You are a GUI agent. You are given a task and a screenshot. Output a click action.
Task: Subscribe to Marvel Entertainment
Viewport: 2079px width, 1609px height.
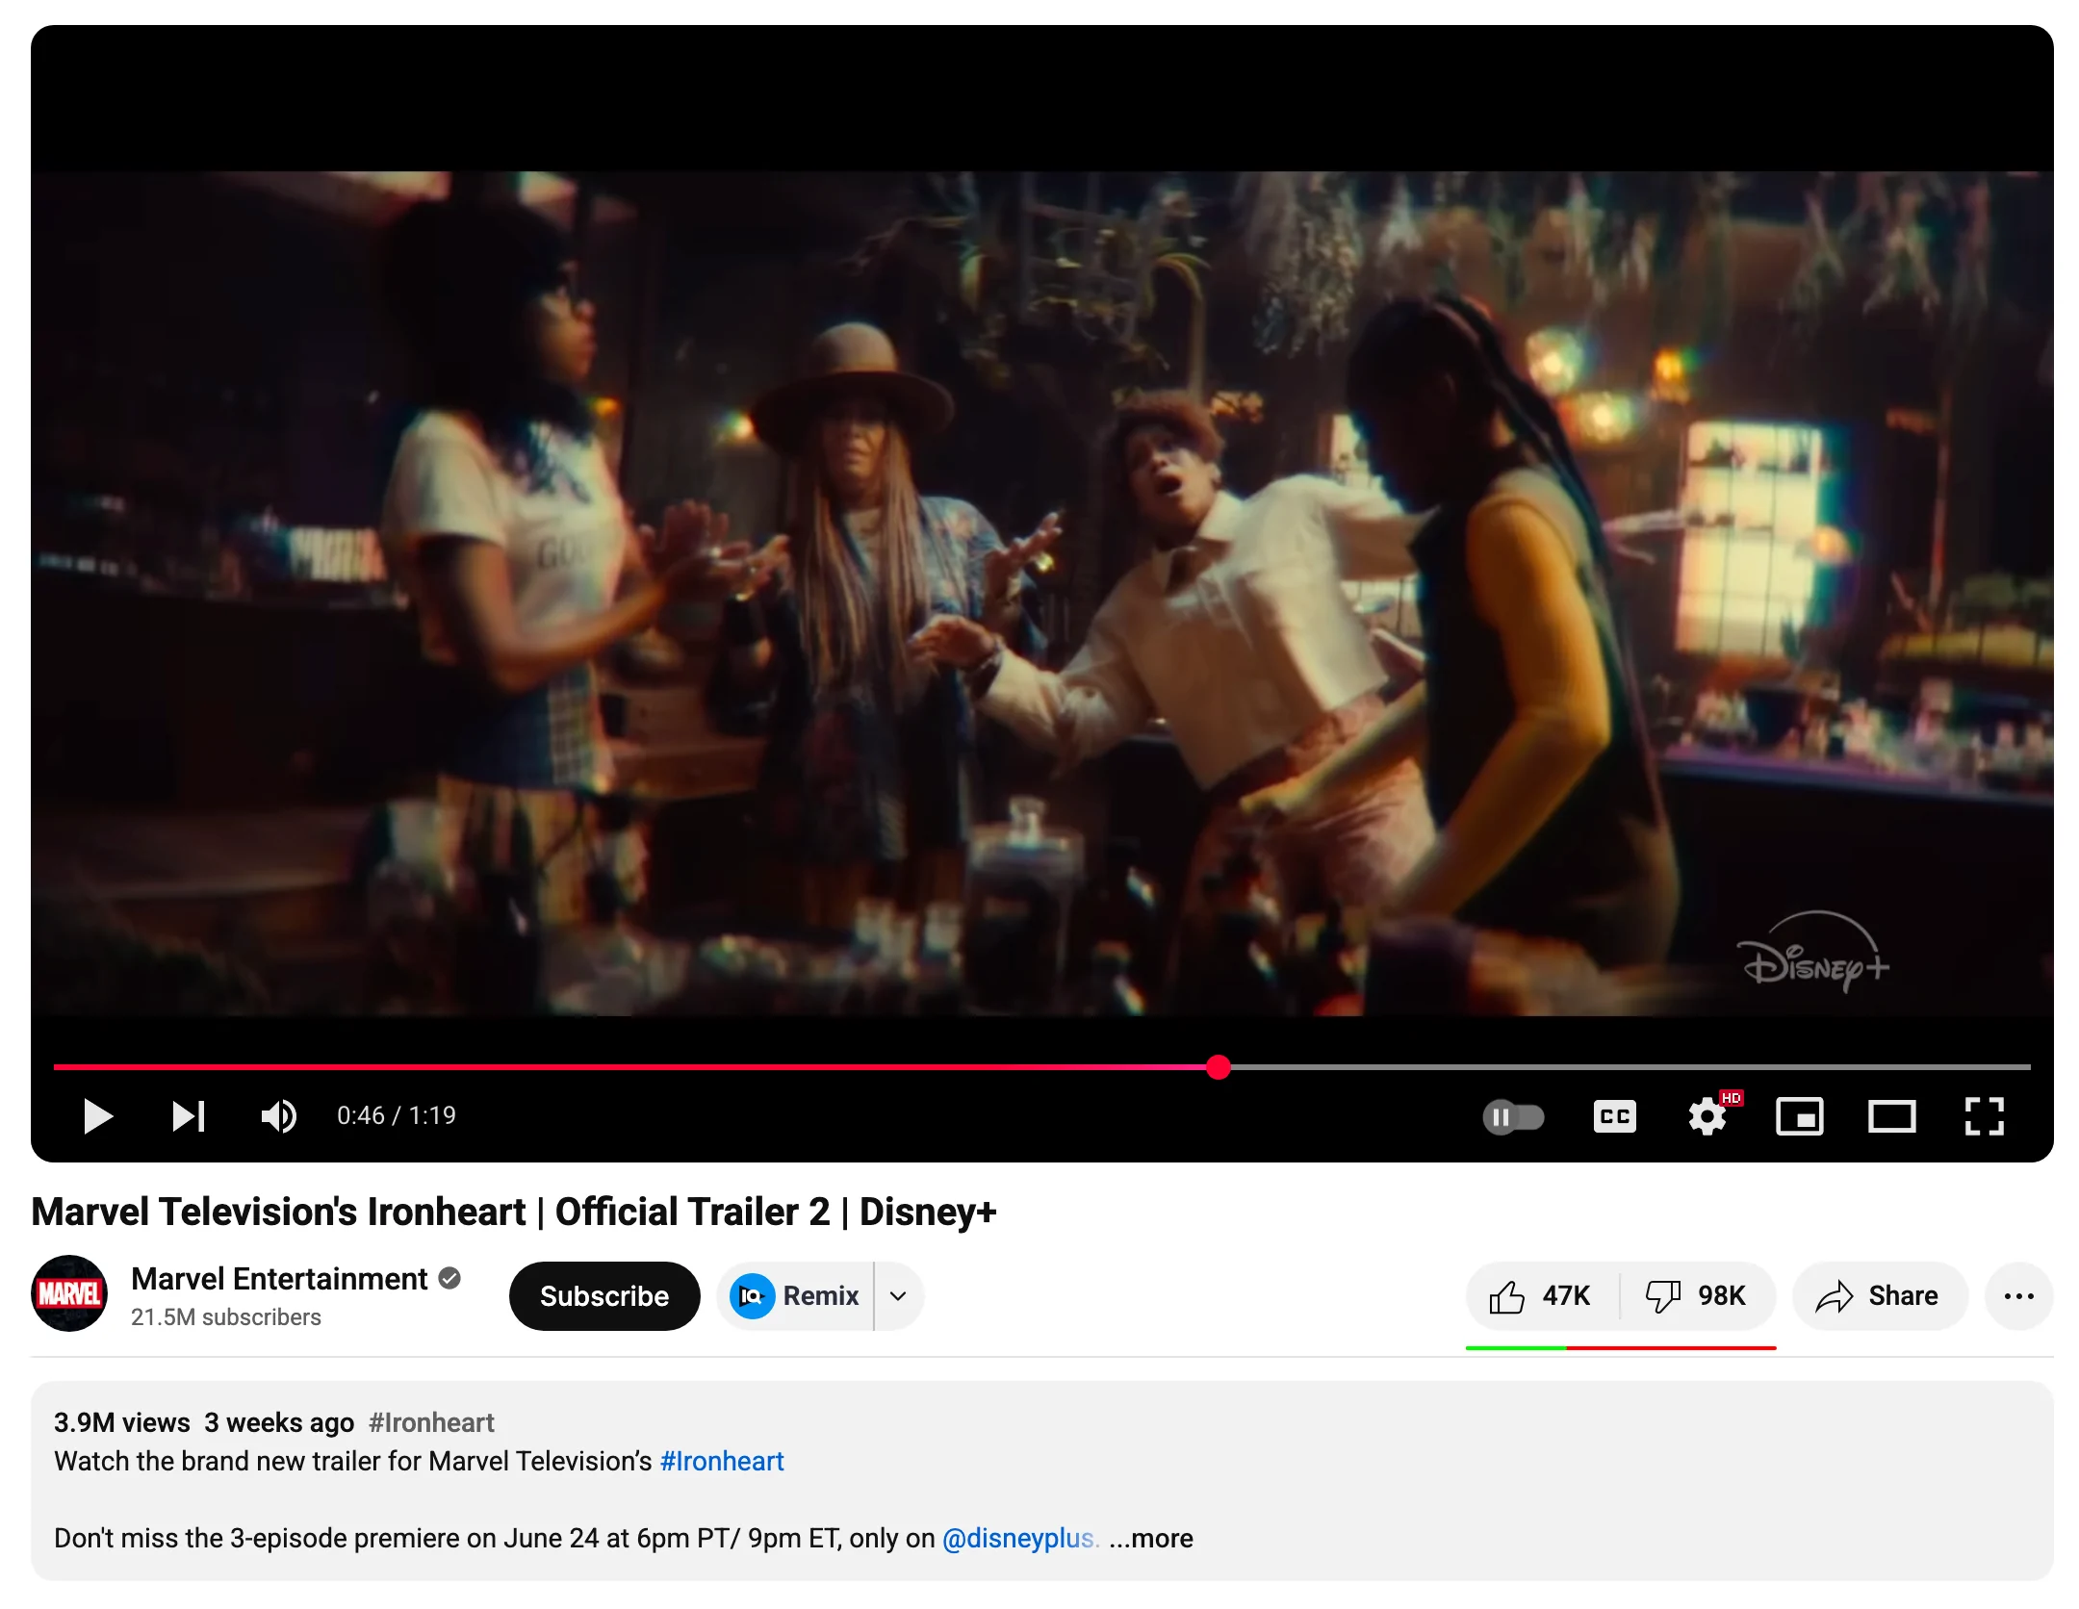tap(604, 1296)
